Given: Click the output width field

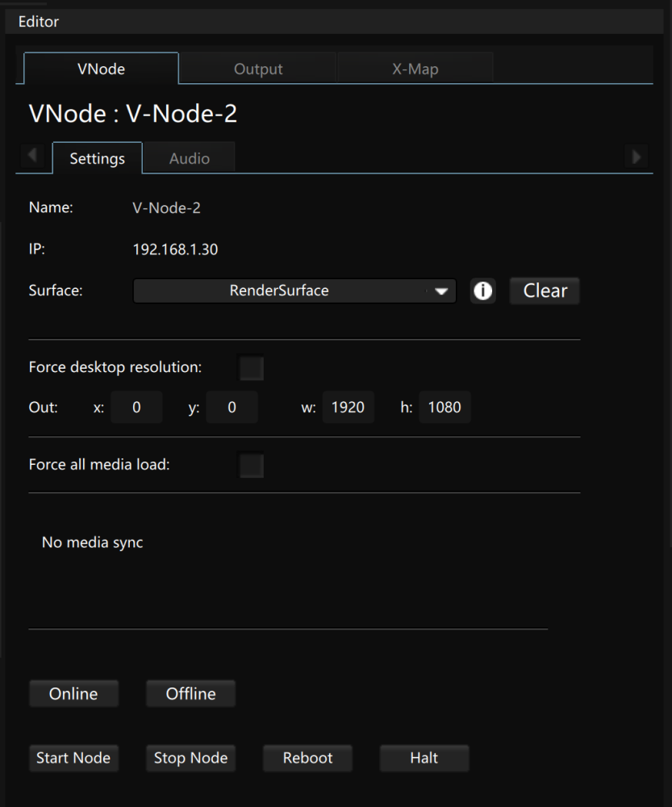Looking at the screenshot, I should tap(349, 408).
